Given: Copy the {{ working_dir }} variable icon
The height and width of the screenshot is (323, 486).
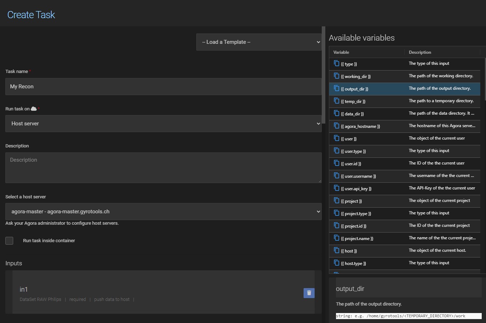Looking at the screenshot, I should [x=336, y=76].
